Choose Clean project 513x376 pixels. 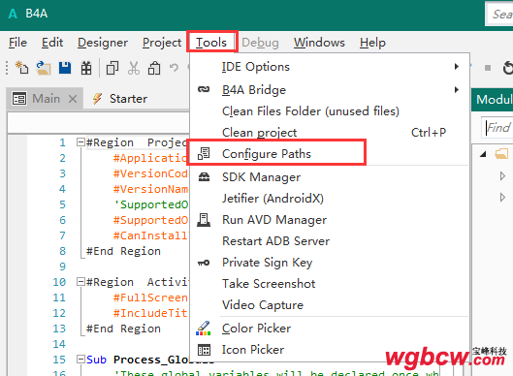pyautogui.click(x=330, y=133)
